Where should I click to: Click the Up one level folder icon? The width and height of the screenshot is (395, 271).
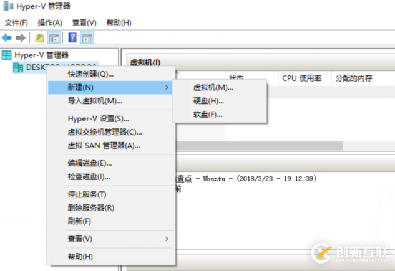(39, 38)
